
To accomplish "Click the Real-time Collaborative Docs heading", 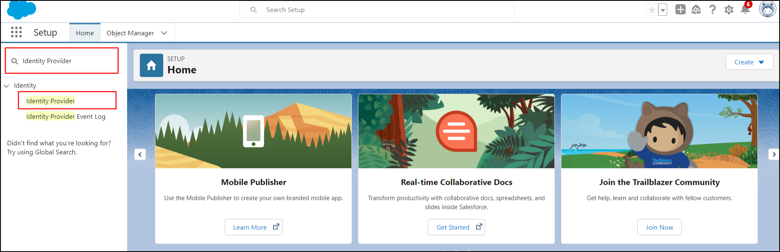I will tap(456, 182).
